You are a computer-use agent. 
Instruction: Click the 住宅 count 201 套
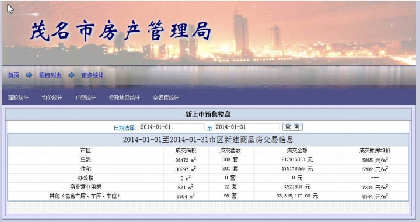pos(230,169)
